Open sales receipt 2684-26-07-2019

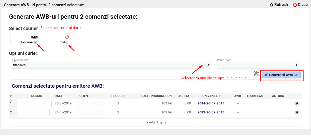coord(211,103)
